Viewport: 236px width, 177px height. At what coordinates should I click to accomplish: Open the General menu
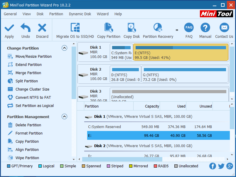[x=10, y=14]
